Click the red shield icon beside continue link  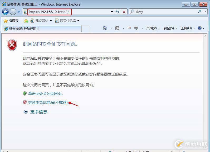[x=25, y=102]
